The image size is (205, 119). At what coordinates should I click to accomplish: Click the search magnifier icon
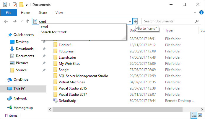pos(197,21)
